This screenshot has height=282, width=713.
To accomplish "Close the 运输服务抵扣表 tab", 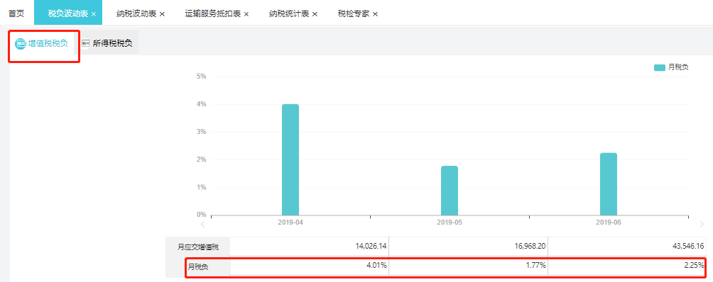I will pos(246,14).
